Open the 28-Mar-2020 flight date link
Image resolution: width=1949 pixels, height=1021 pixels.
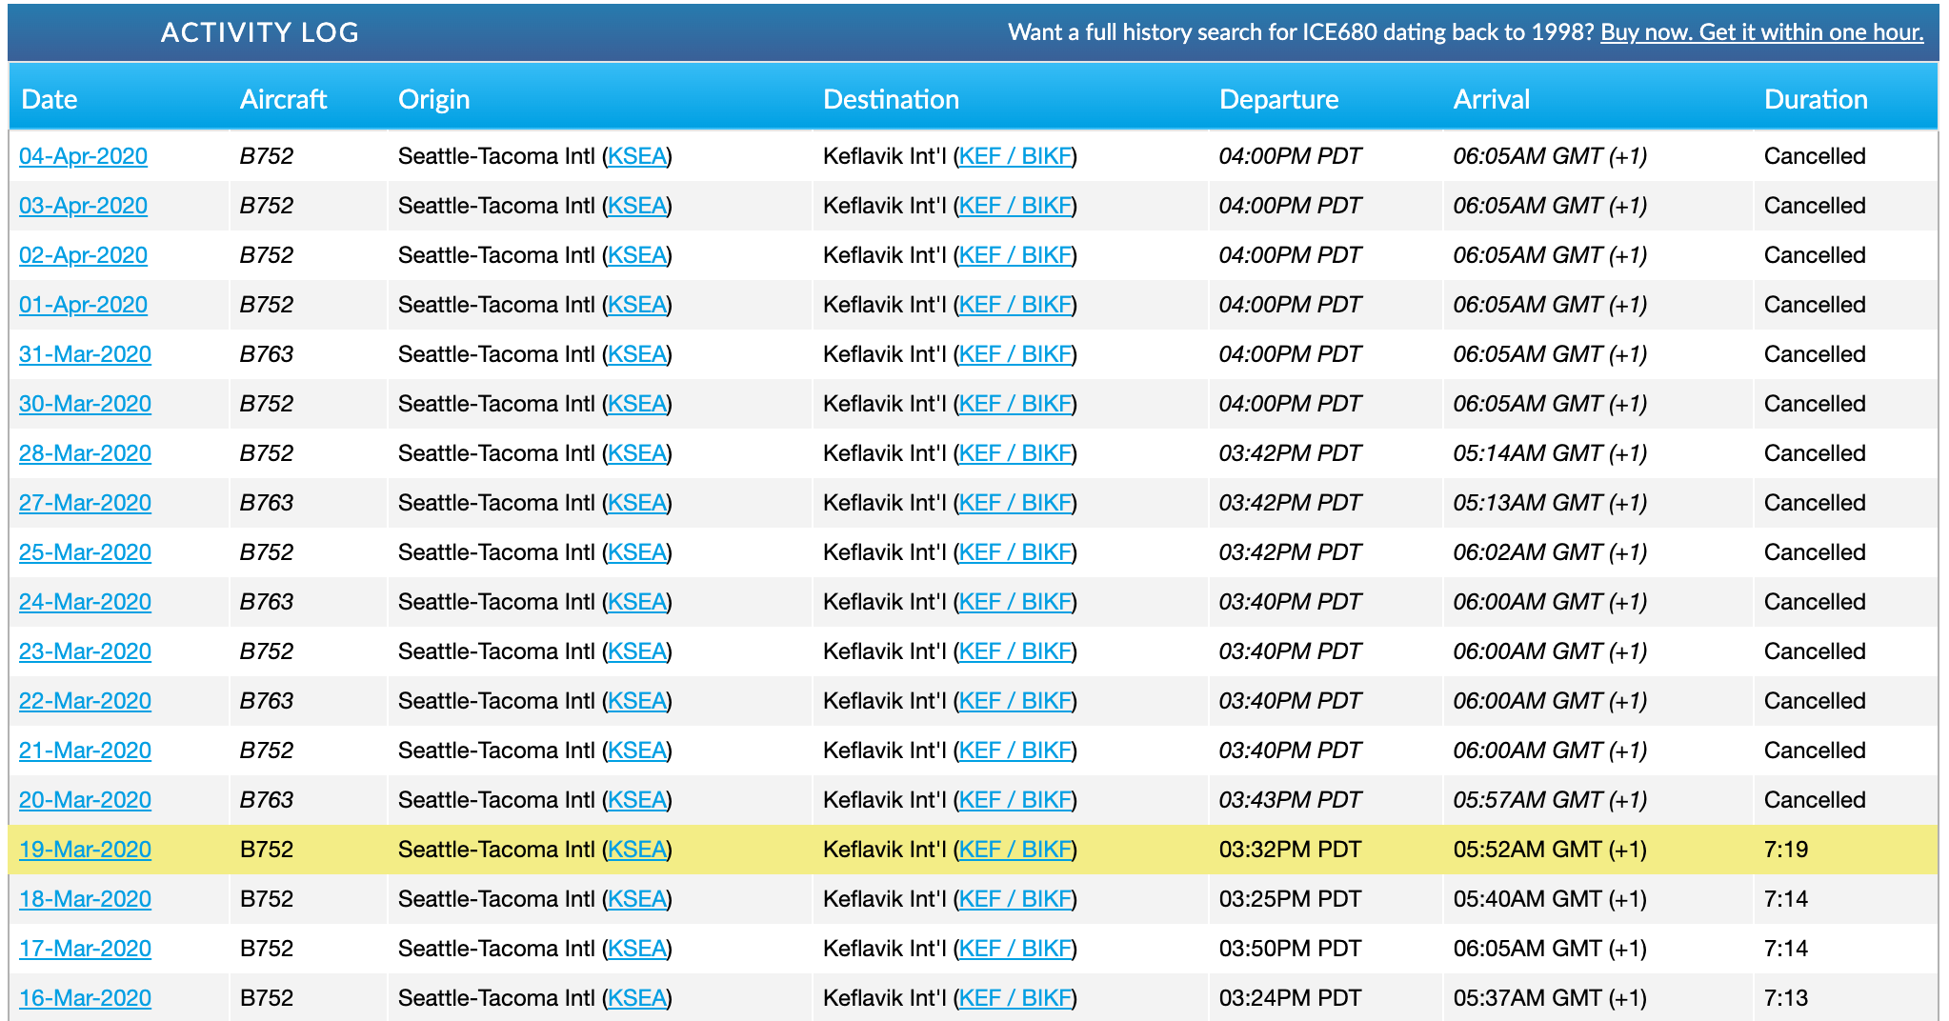(85, 453)
